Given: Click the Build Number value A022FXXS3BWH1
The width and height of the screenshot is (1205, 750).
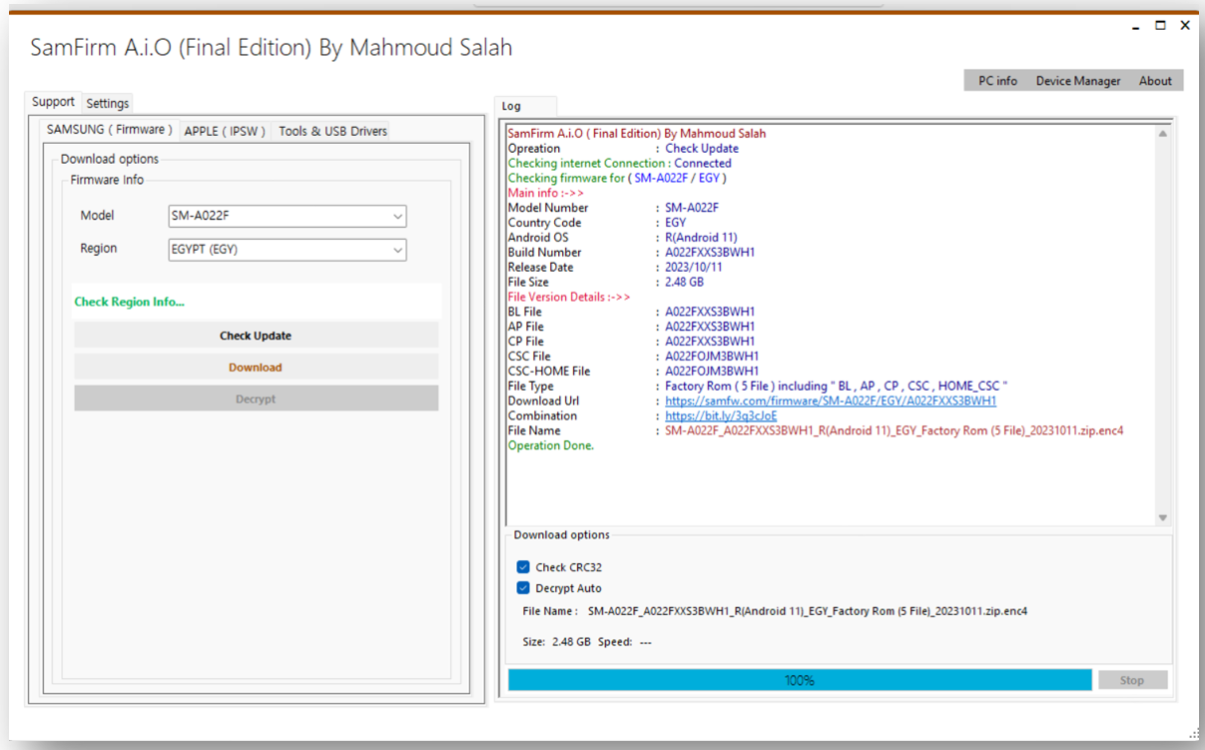Looking at the screenshot, I should [710, 253].
